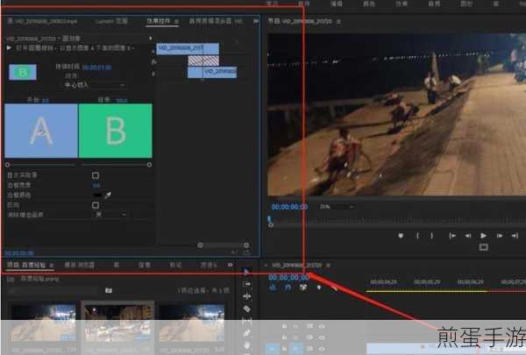Check the Reverse checkbox
This screenshot has height=355, width=526.
pos(96,205)
